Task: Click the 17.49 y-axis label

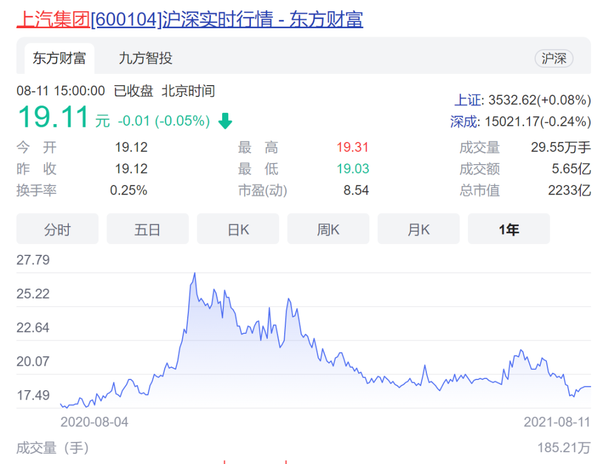Action: point(33,395)
